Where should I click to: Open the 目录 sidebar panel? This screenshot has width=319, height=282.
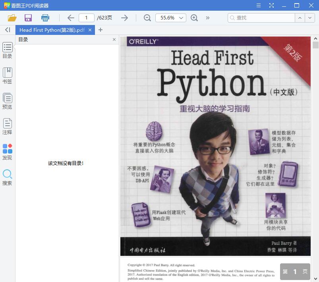[x=7, y=50]
